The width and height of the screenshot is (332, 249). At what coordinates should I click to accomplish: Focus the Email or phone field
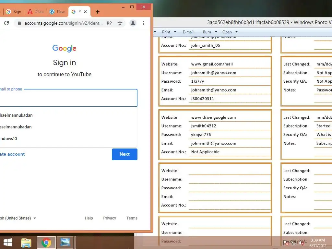[68, 98]
